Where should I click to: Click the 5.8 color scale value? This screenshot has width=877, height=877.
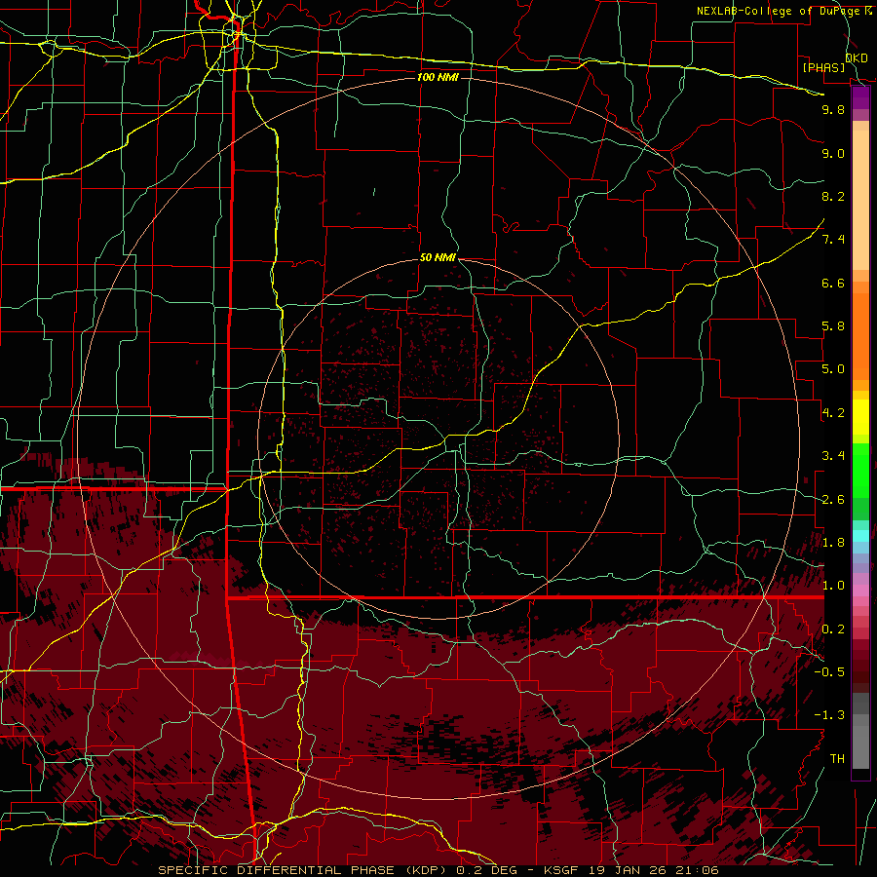pos(833,326)
